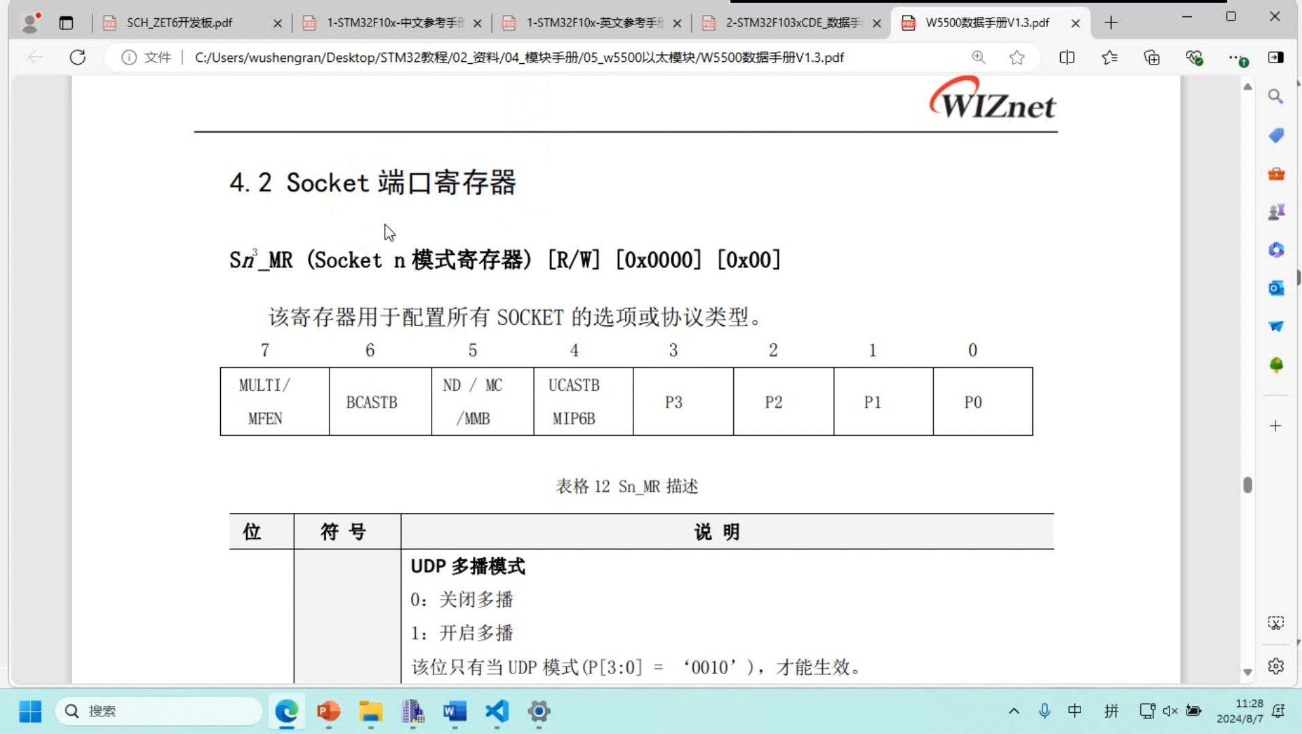This screenshot has height=734, width=1302.
Task: Click the PDF scroll up arrow
Action: tap(1247, 86)
